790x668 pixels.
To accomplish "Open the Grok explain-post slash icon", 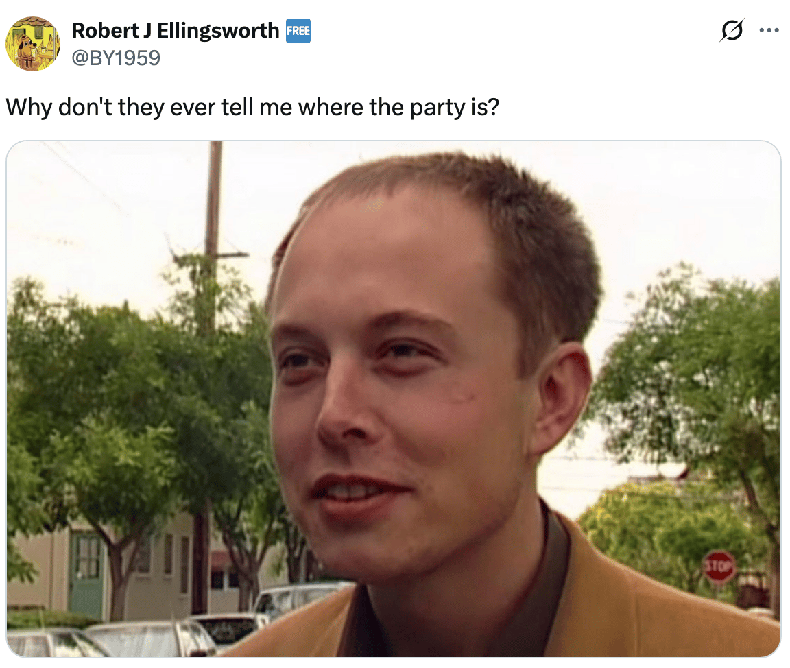I will pos(732,30).
